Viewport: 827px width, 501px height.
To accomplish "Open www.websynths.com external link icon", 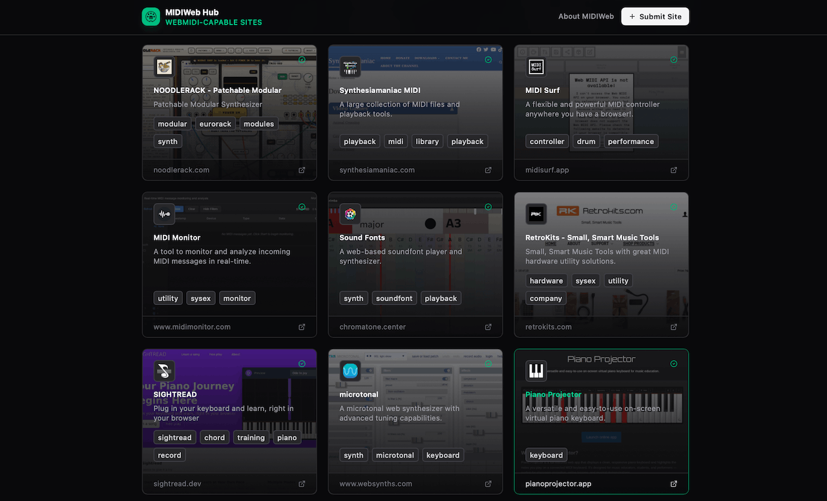I will pyautogui.click(x=488, y=484).
